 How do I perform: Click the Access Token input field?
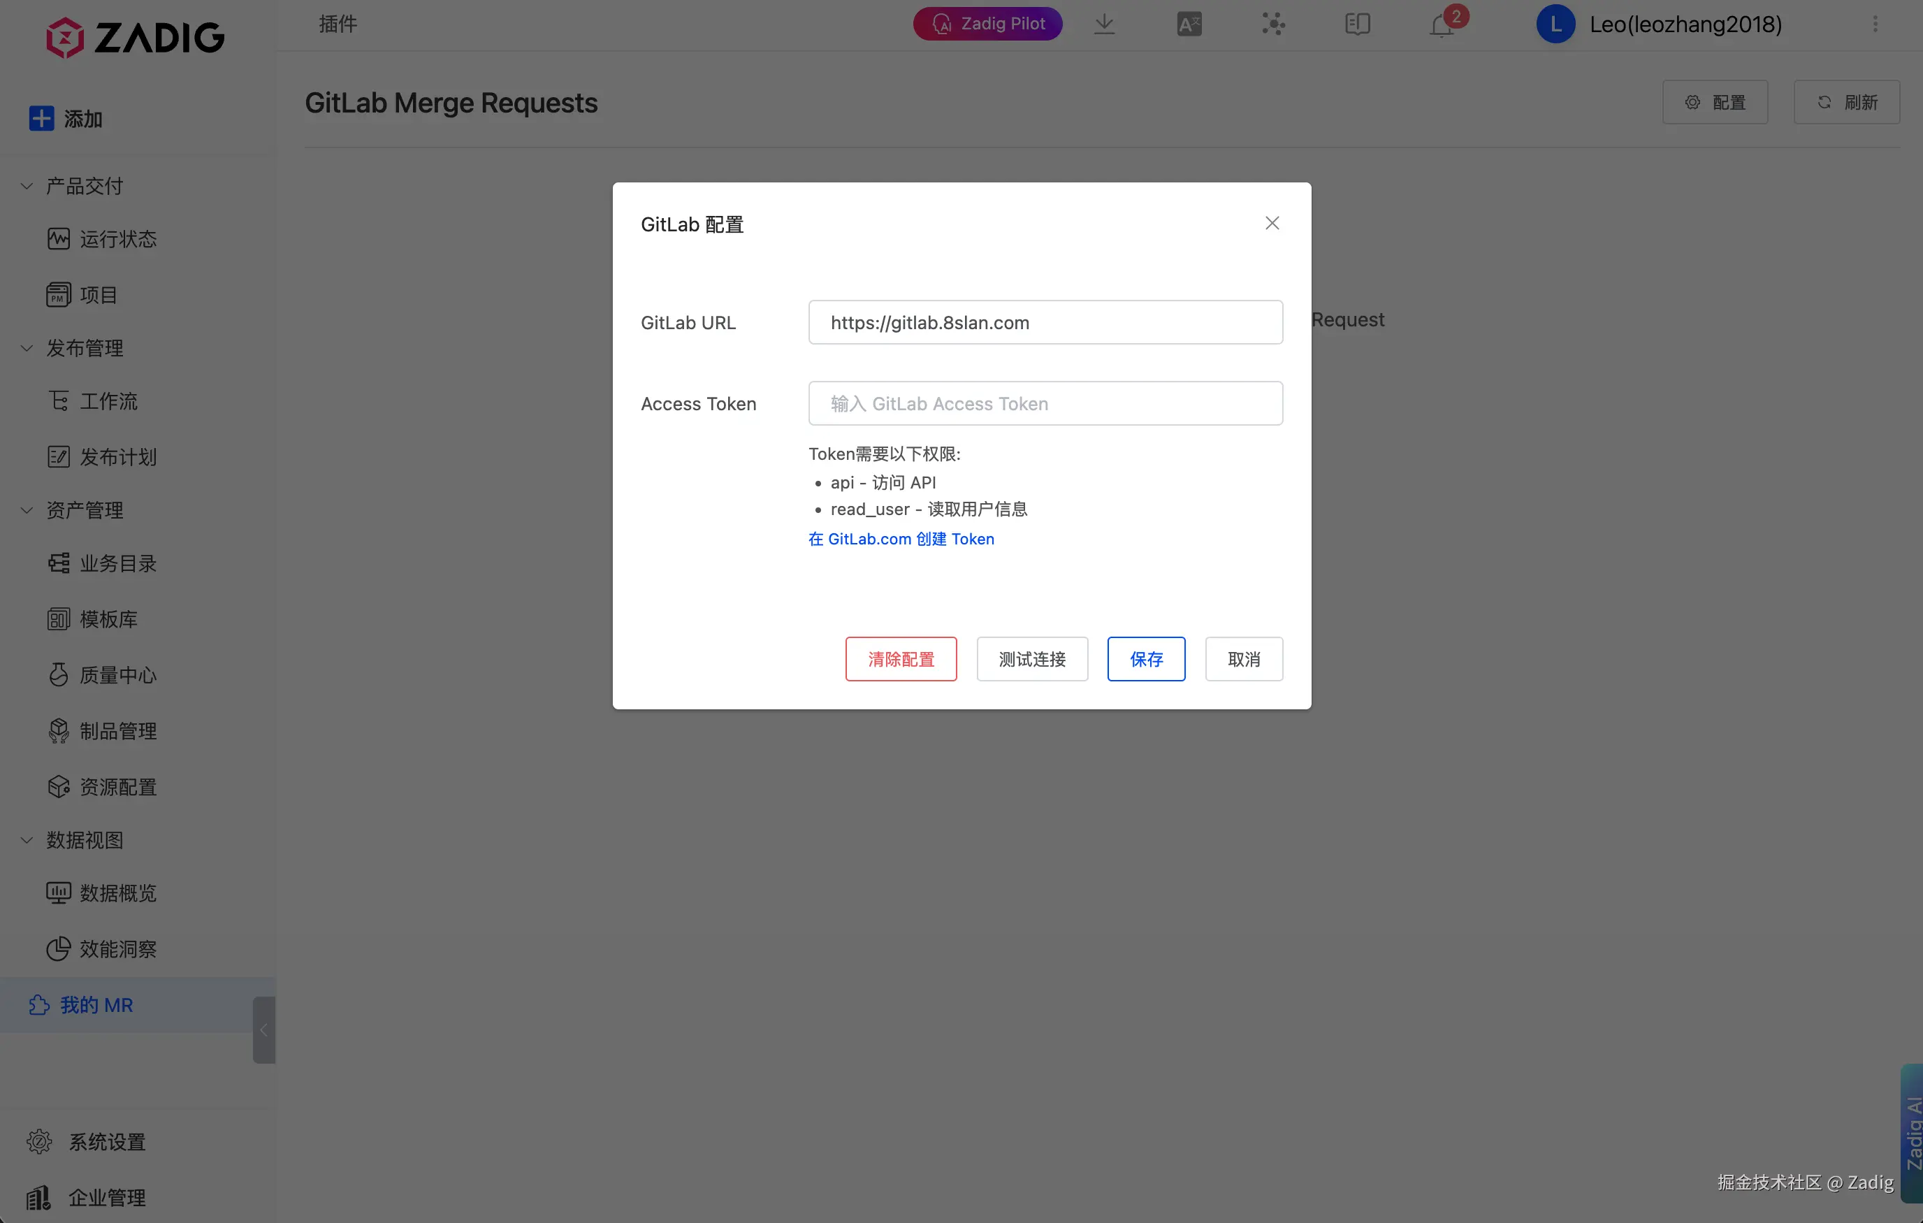(1045, 403)
